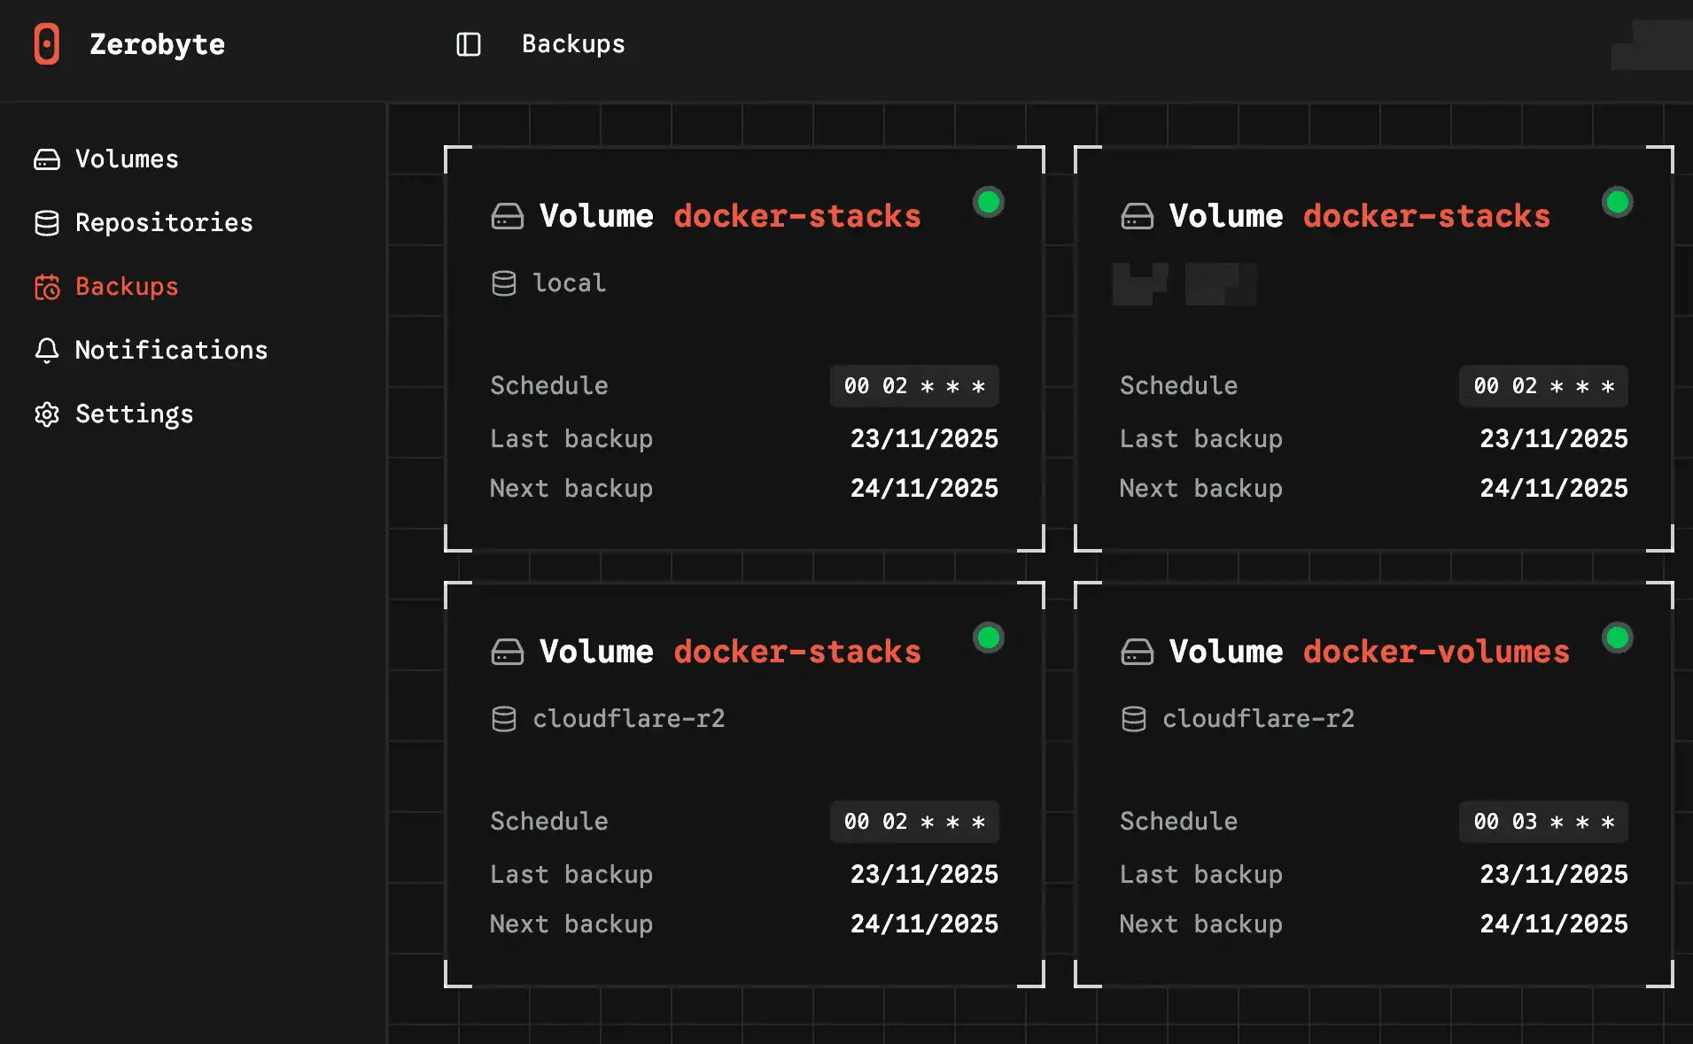
Task: Click the Zerobyte app title
Action: point(157,44)
